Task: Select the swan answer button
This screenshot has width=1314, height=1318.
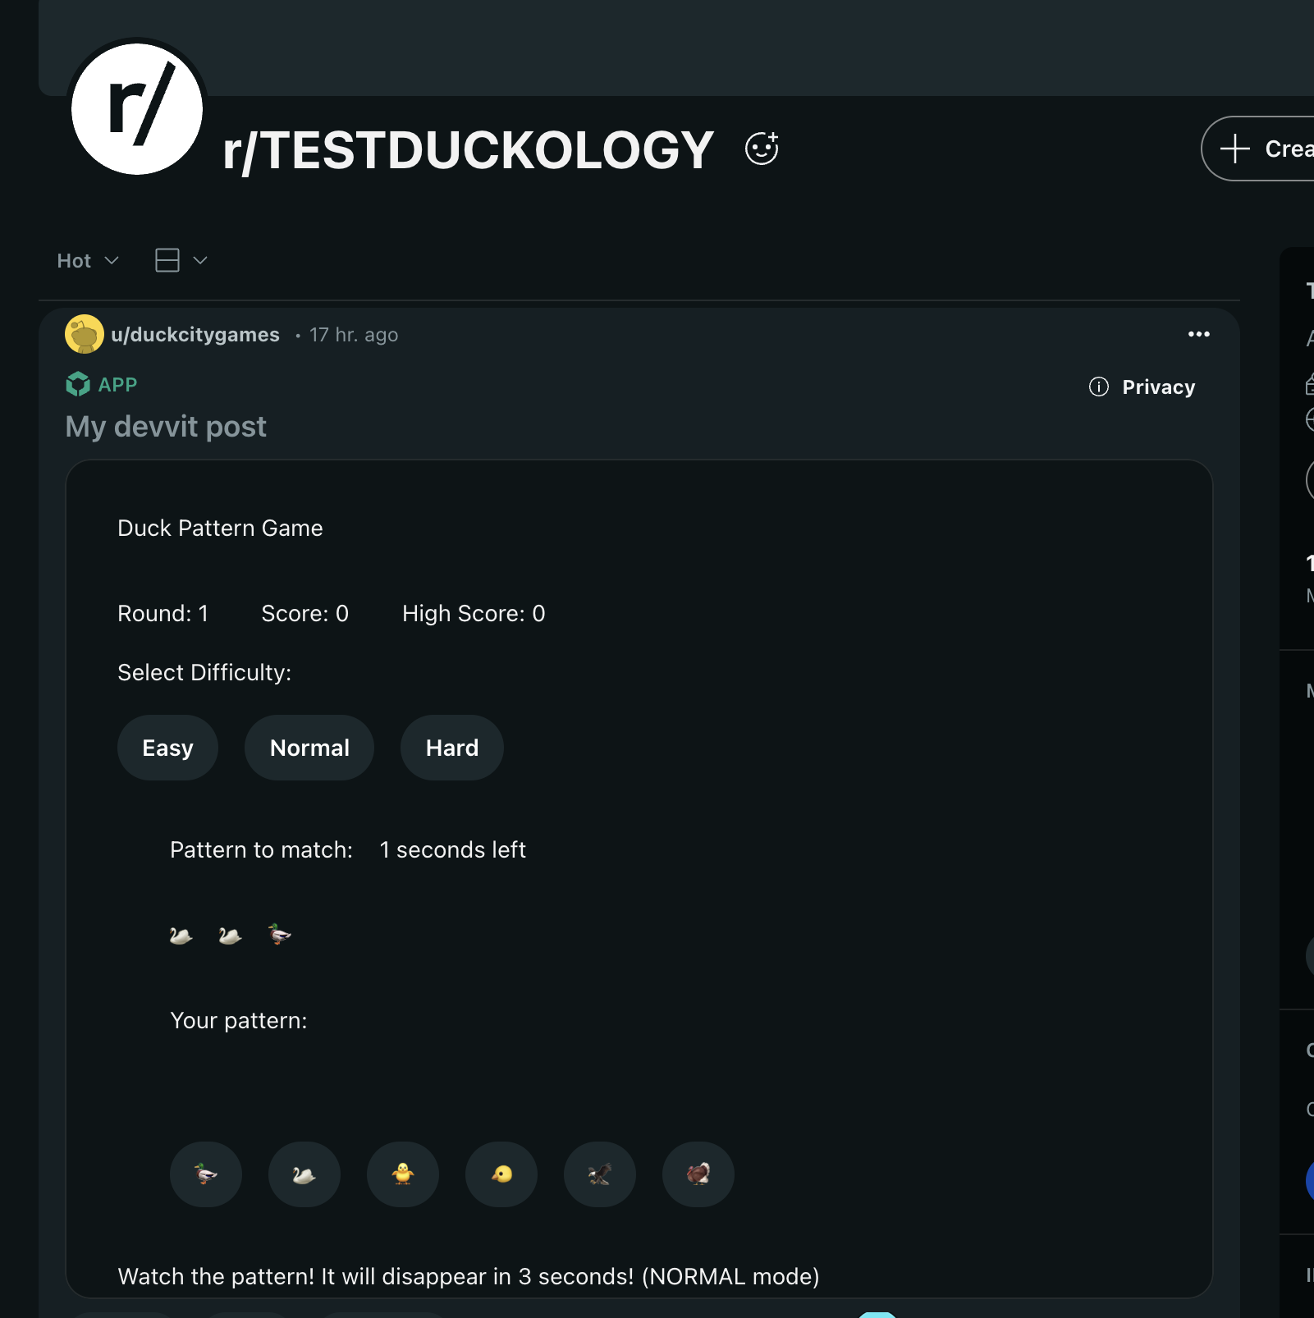Action: click(304, 1174)
